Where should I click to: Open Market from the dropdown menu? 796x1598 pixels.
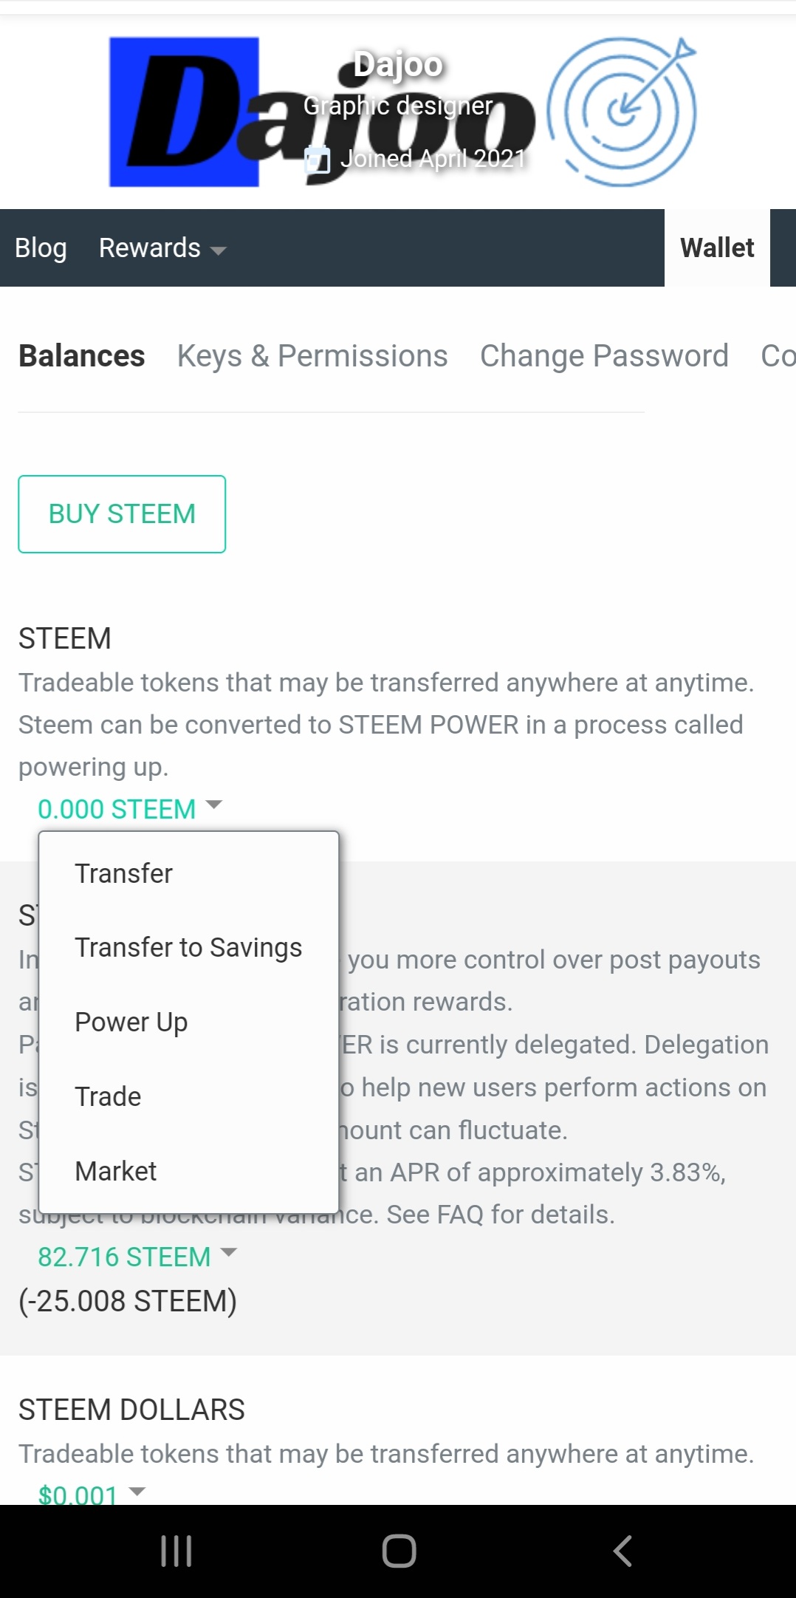click(x=116, y=1171)
